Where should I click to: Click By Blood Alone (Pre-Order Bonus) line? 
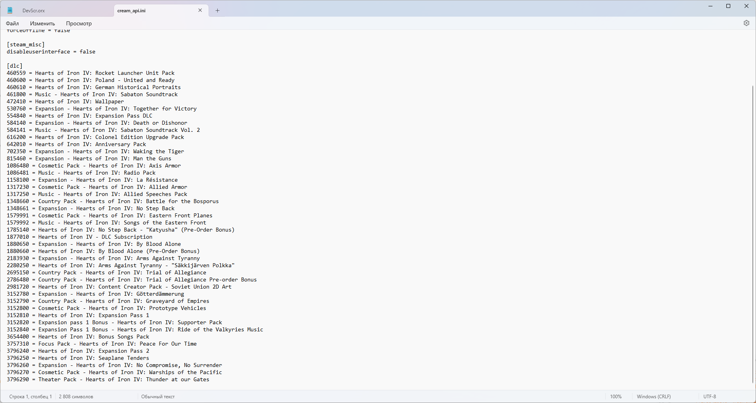[x=103, y=251]
